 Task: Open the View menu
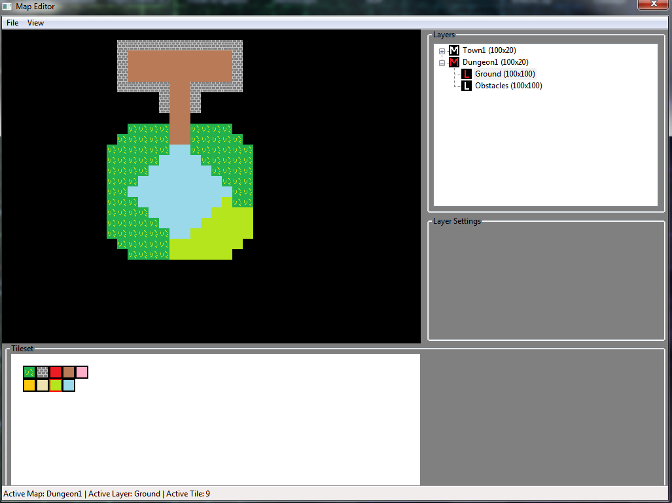(x=35, y=23)
